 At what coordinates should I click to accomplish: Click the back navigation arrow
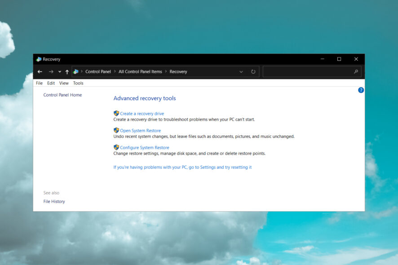(x=40, y=71)
